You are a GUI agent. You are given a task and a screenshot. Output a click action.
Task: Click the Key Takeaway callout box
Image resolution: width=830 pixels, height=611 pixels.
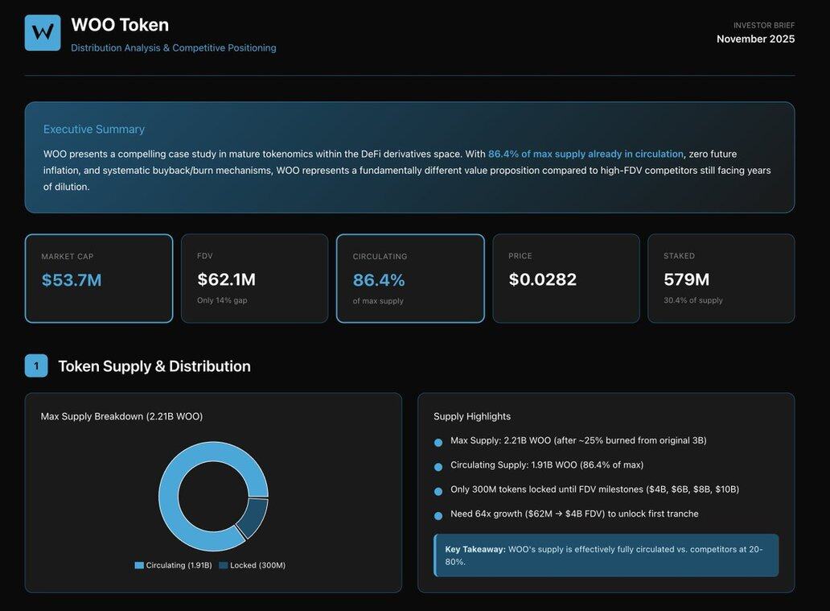(606, 555)
